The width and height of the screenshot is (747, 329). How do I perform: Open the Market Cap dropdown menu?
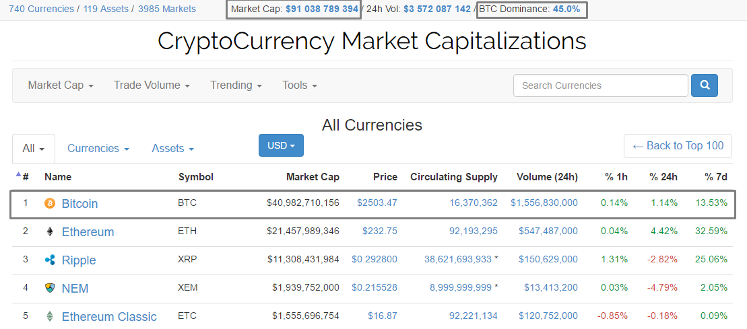coord(60,85)
